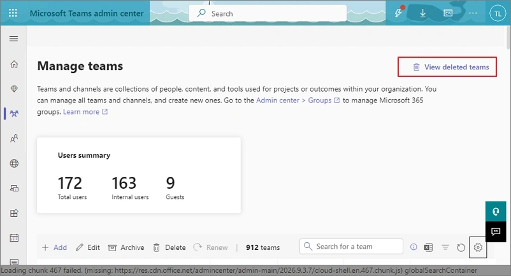Open the globe Locations icon in sidebar
Screen dimensions: 511x276
(x=14, y=163)
